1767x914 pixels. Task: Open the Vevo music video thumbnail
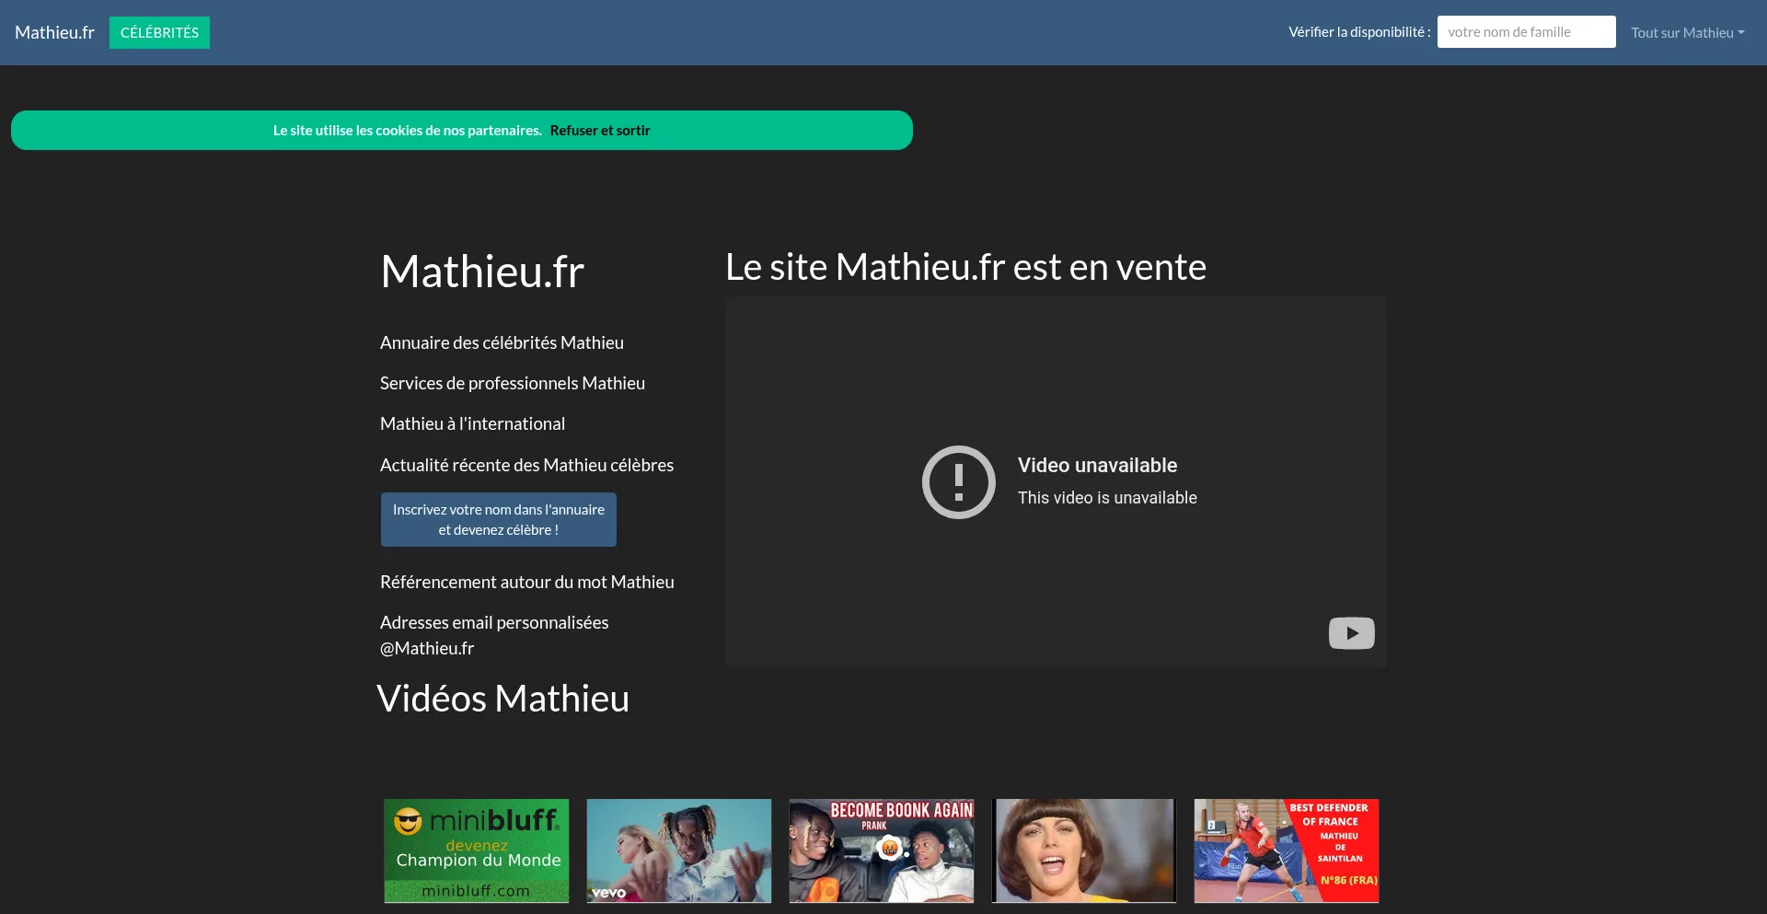678,850
